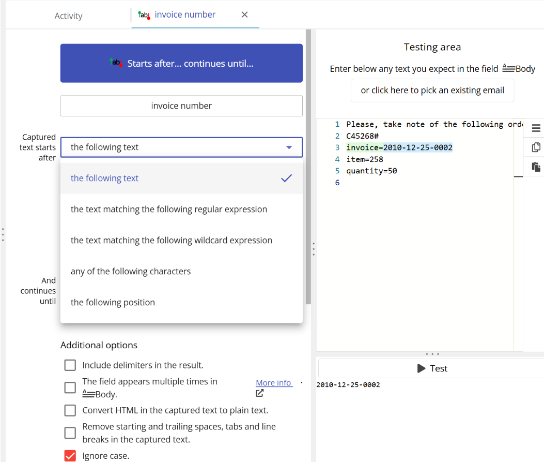The width and height of the screenshot is (544, 462).
Task: Click the Starts after... continues until... button
Action: pyautogui.click(x=181, y=63)
